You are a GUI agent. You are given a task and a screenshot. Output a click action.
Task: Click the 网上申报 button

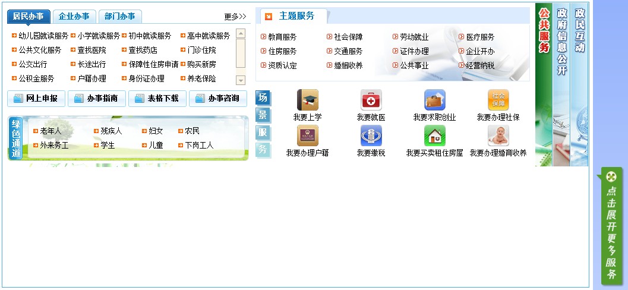coord(36,99)
